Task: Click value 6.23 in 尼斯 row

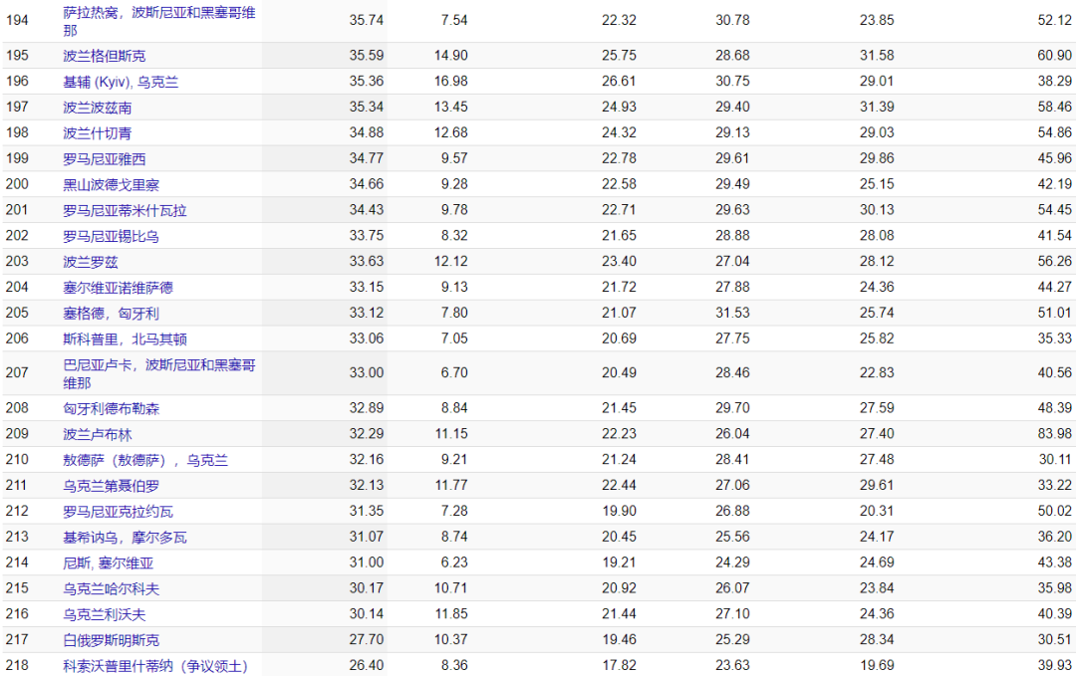Action: tap(454, 563)
